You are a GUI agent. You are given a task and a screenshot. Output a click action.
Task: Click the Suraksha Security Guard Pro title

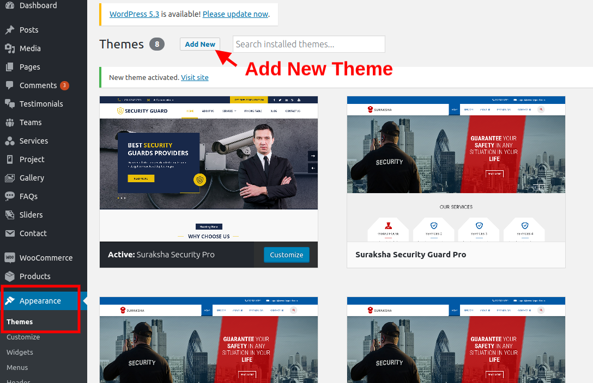coord(411,255)
